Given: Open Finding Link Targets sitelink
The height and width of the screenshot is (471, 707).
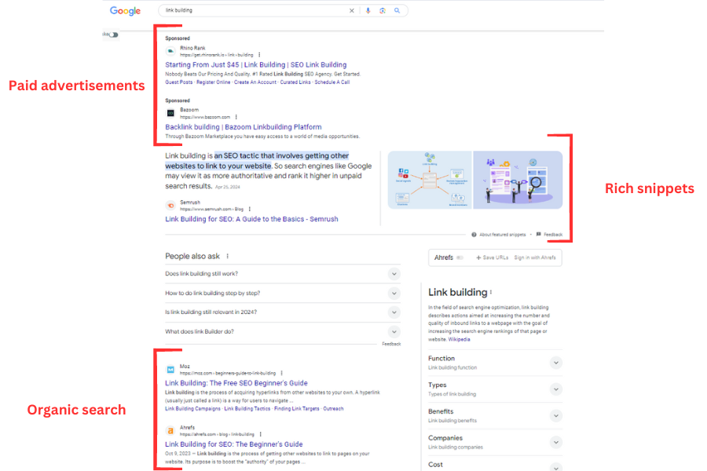Looking at the screenshot, I should tap(297, 409).
